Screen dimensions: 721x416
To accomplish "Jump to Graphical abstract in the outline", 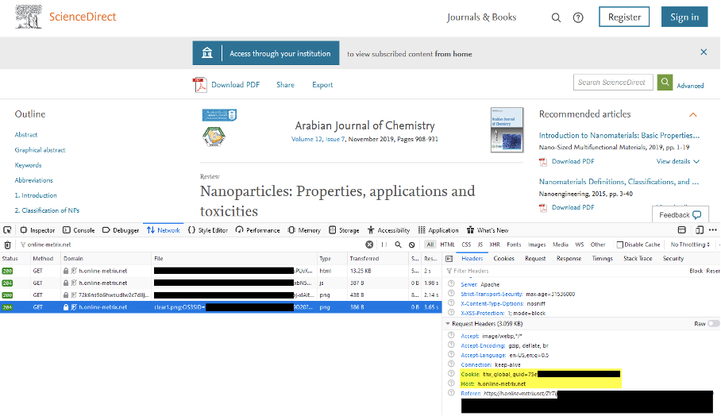I will pyautogui.click(x=40, y=150).
